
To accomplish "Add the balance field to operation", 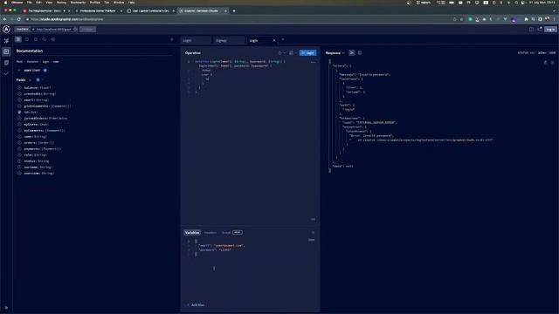I will [19, 87].
